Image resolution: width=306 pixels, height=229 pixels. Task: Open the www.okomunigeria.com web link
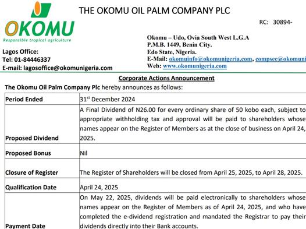[x=195, y=66]
